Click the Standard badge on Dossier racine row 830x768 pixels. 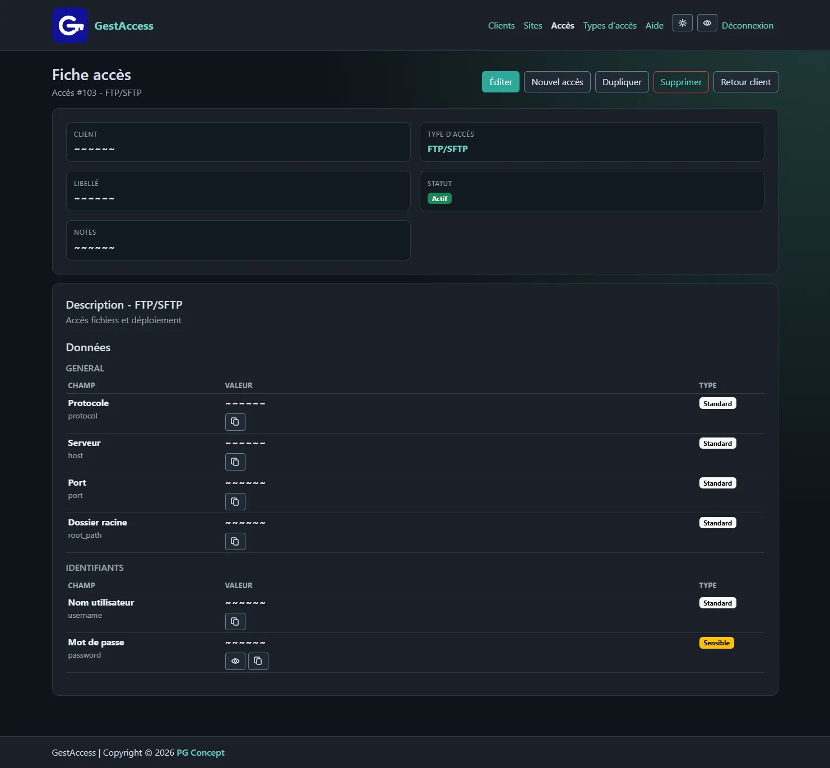(718, 523)
